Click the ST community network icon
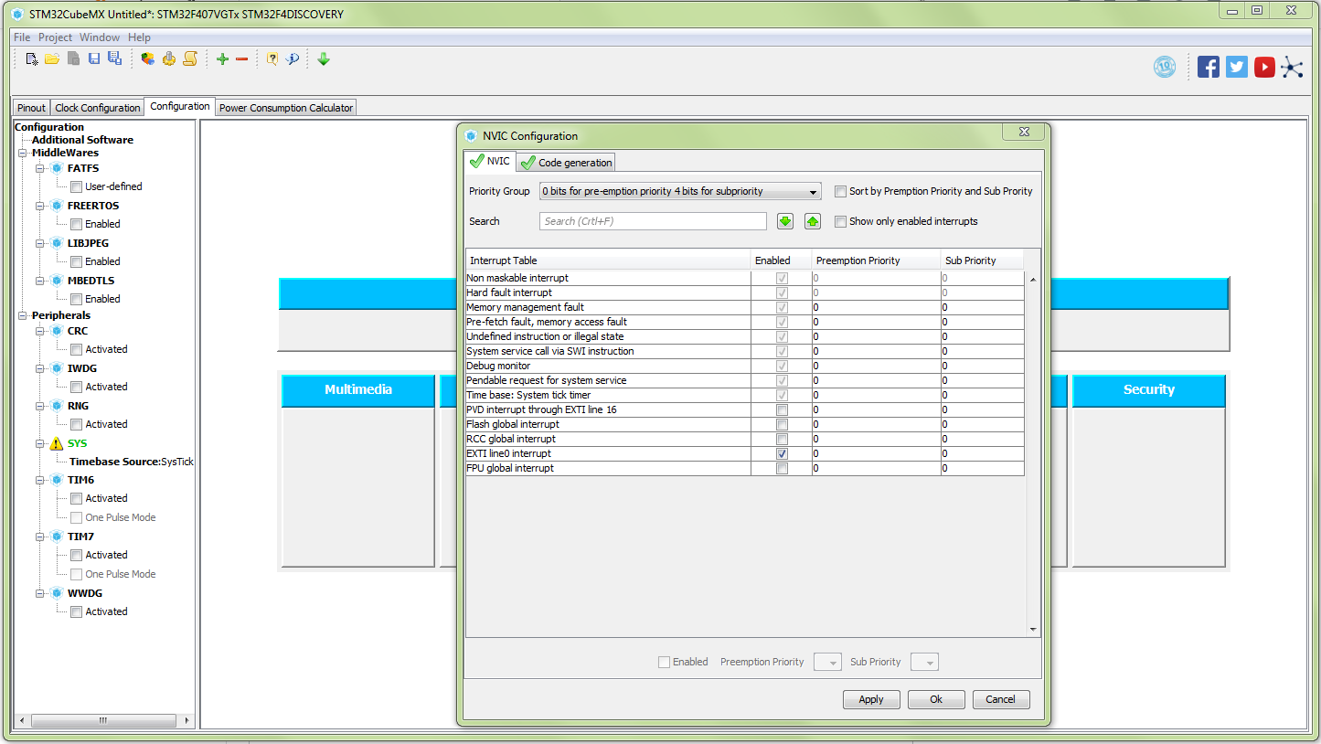 pos(1292,67)
